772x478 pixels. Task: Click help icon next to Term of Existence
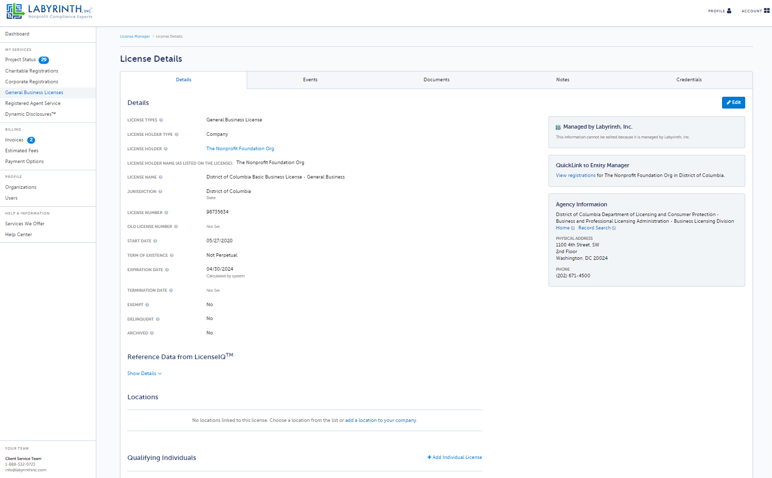(x=172, y=255)
